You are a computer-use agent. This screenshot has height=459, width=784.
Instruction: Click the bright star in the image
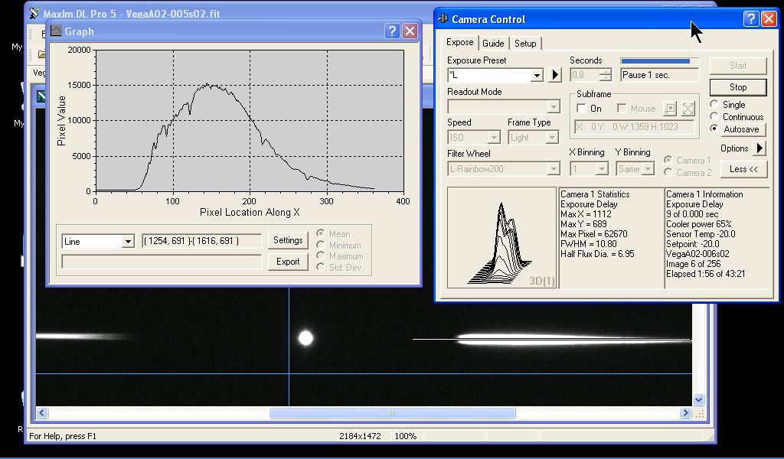[x=305, y=338]
